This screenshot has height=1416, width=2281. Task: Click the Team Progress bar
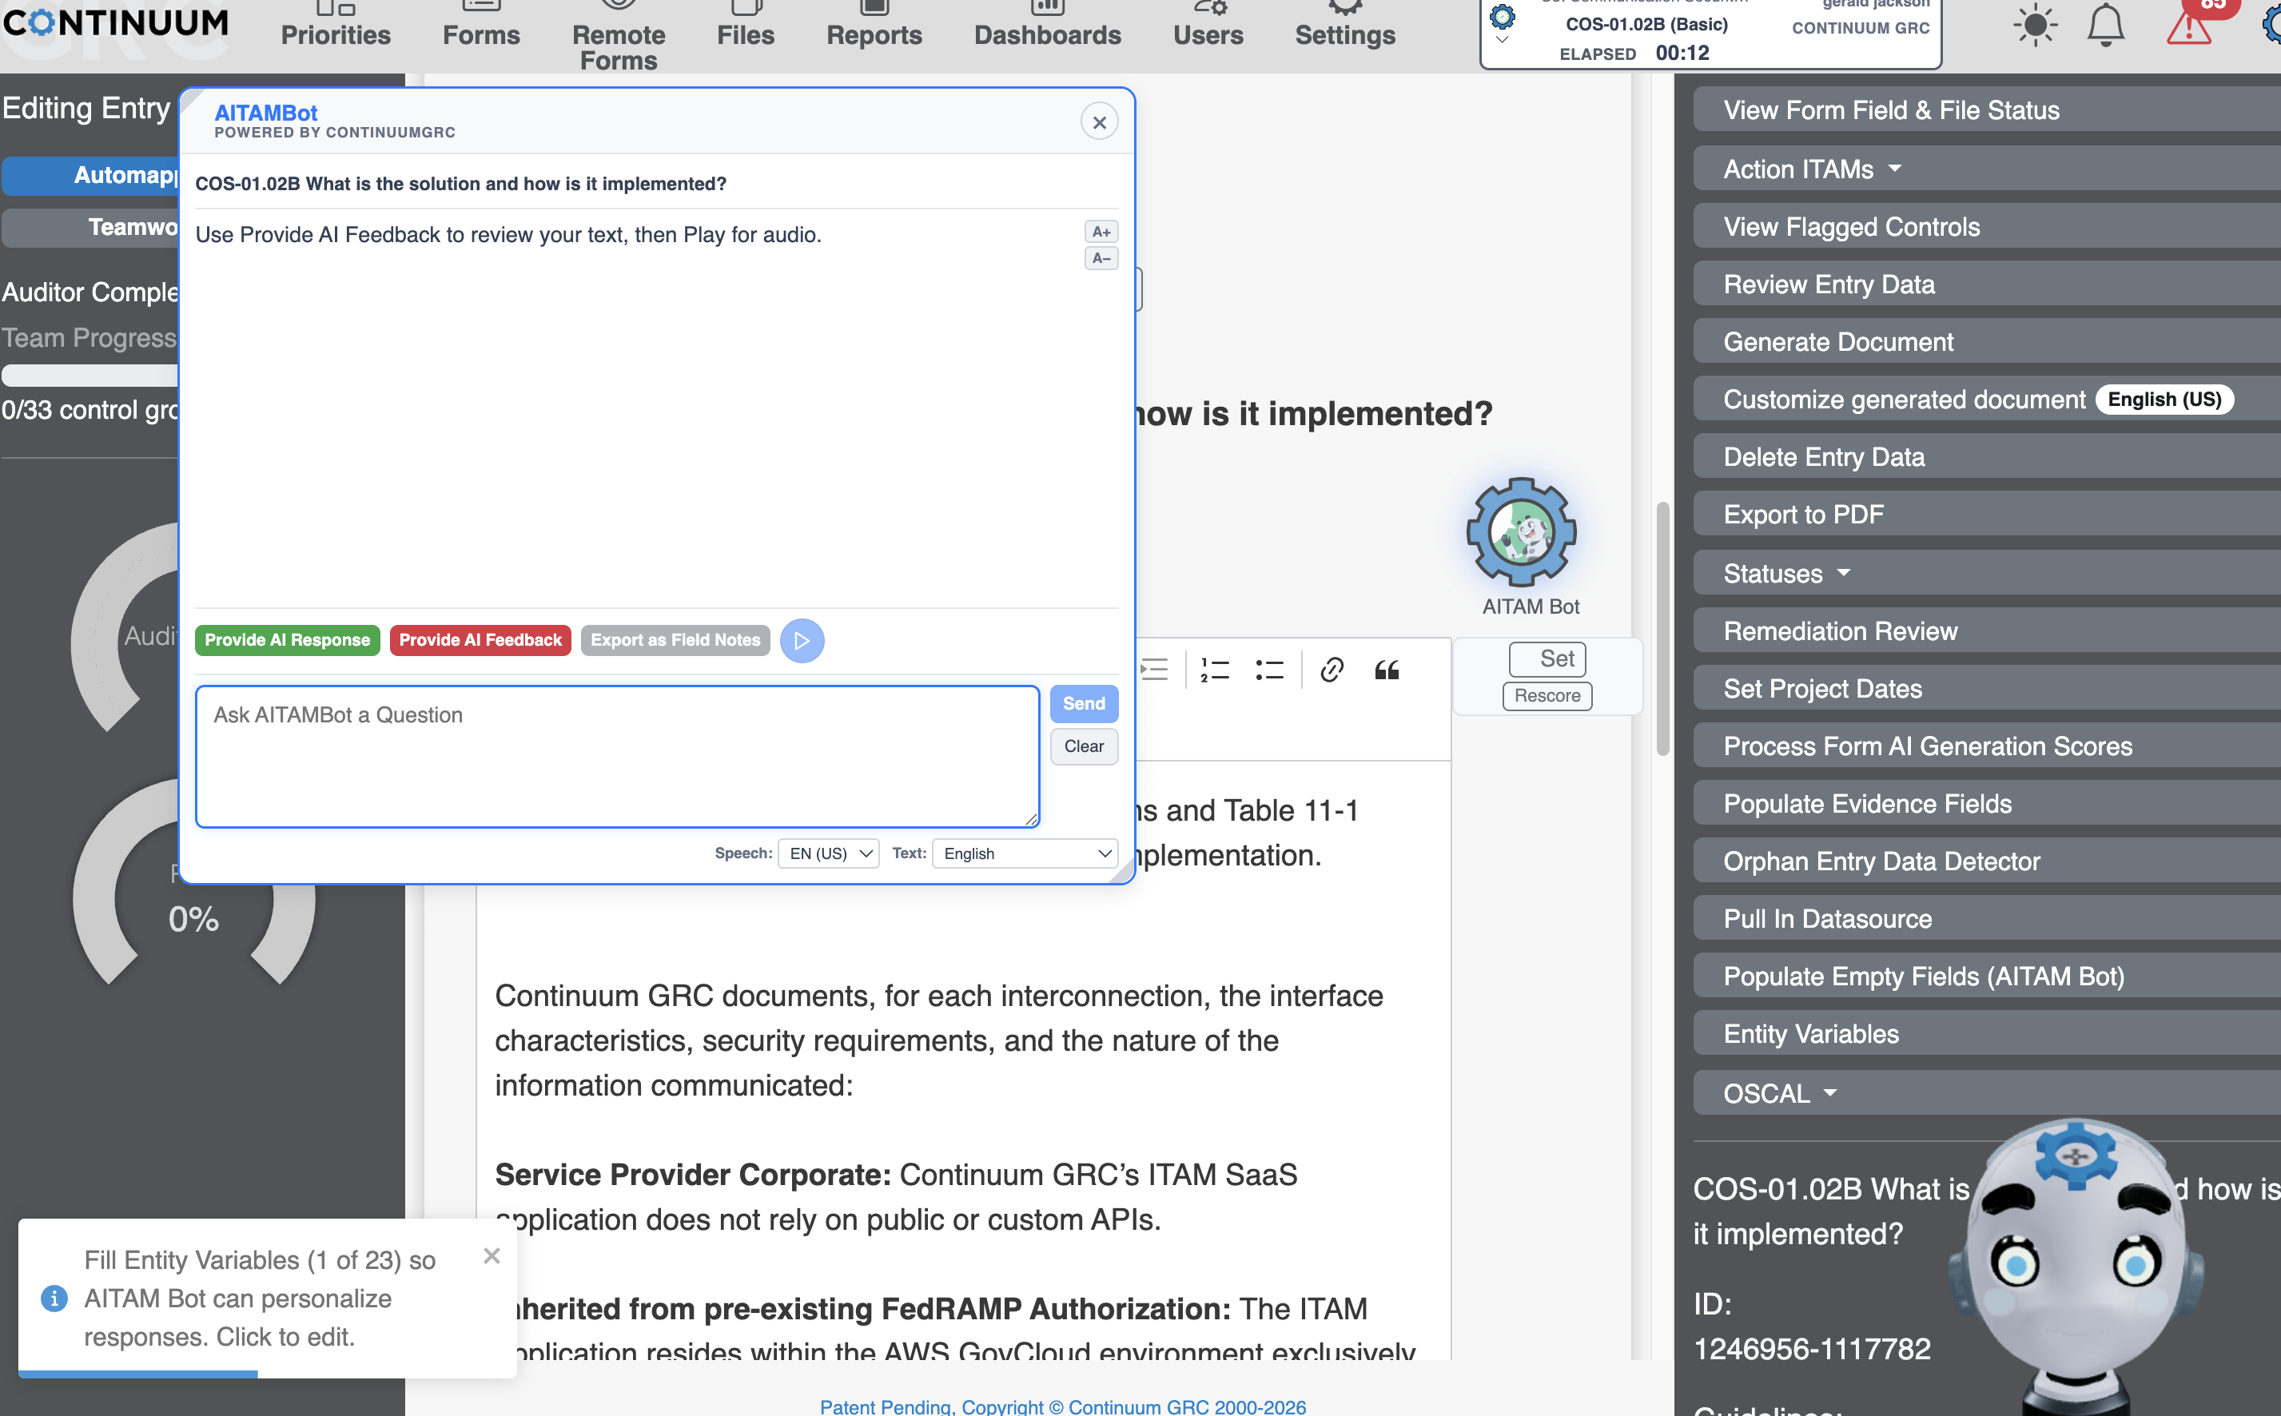(91, 376)
